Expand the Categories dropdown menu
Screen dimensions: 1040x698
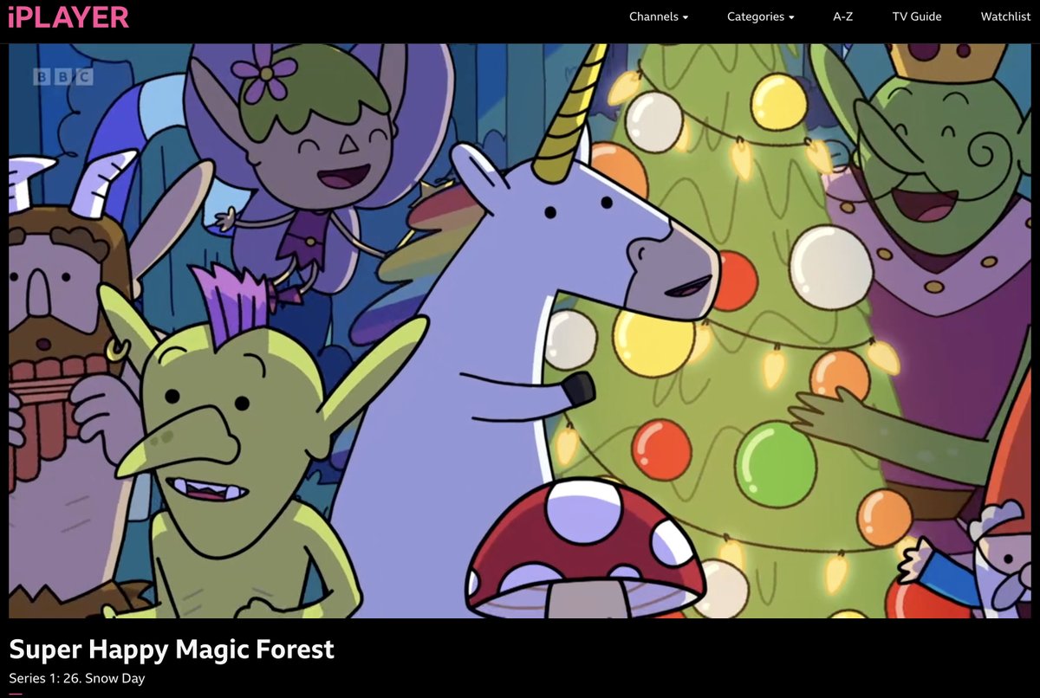pyautogui.click(x=760, y=16)
